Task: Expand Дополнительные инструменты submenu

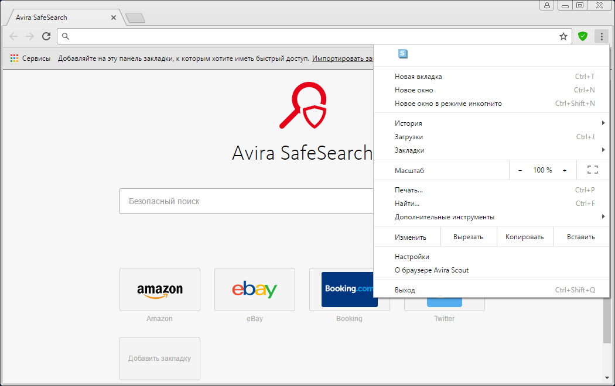Action: pyautogui.click(x=492, y=217)
